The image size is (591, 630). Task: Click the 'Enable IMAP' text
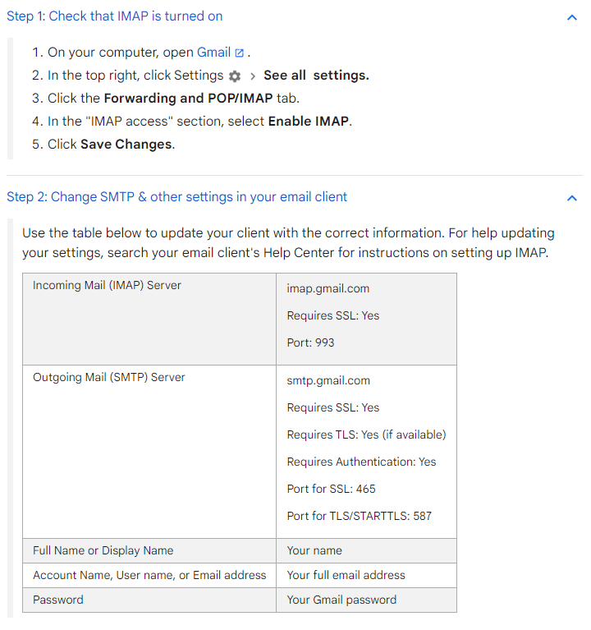309,121
